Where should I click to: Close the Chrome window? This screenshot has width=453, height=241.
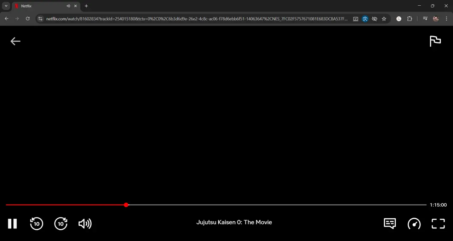[446, 6]
